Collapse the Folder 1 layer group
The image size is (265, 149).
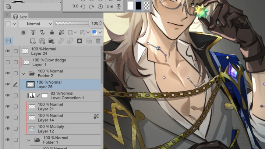pos(29,140)
